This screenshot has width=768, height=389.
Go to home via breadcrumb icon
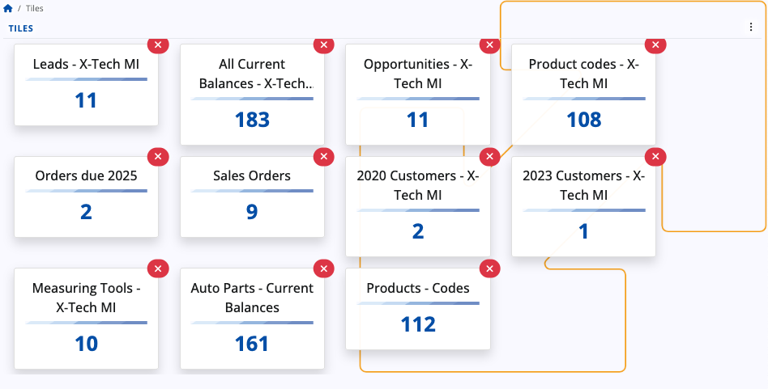tap(8, 8)
